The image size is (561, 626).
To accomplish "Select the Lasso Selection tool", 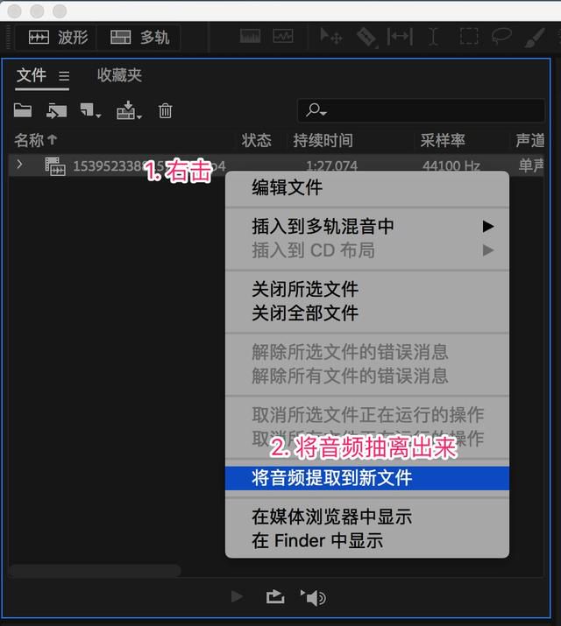I will pos(501,36).
